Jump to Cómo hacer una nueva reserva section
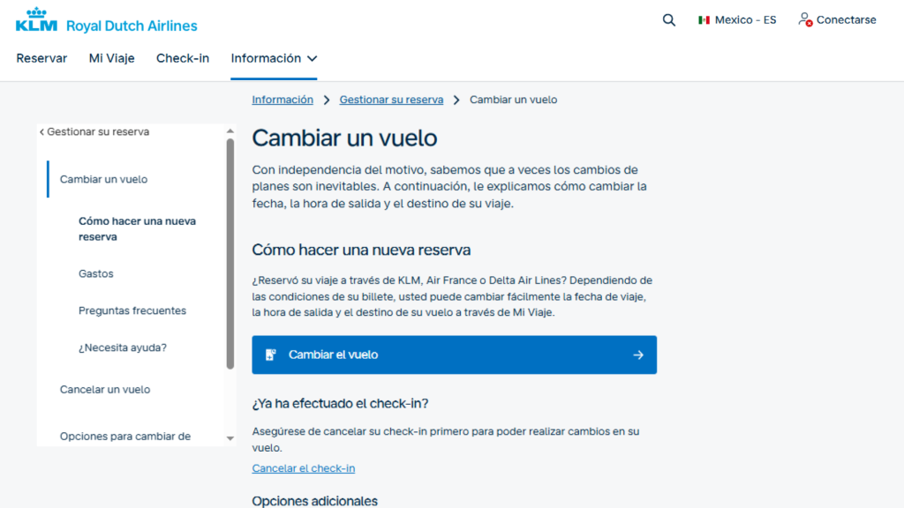Image resolution: width=904 pixels, height=508 pixels. [x=137, y=228]
